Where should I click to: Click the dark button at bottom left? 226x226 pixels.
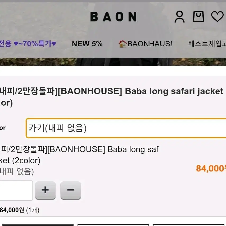pyautogui.click(x=38, y=225)
